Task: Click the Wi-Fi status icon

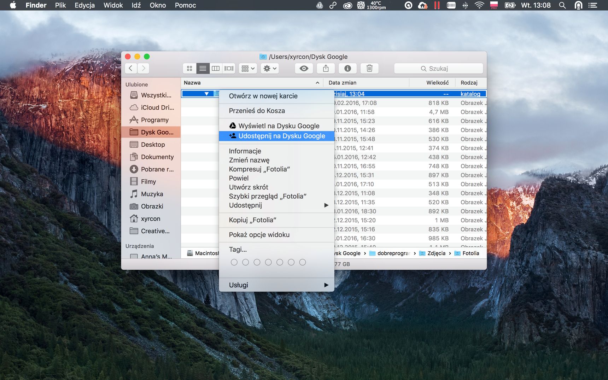Action: pos(479,5)
